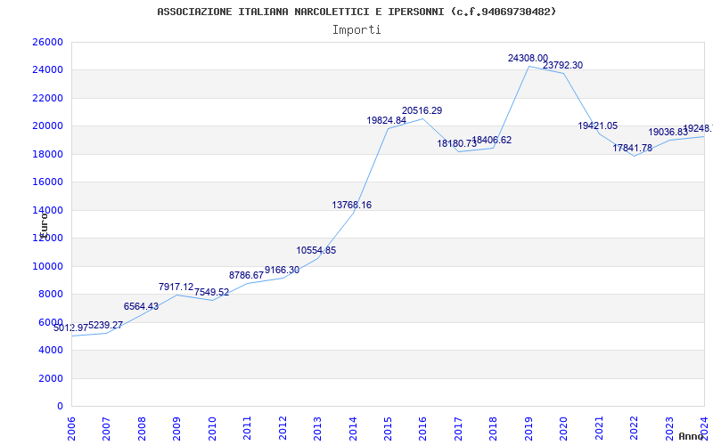Select the 8786.67 data label
Viewport: 713px width, 445px height.
pos(247,275)
